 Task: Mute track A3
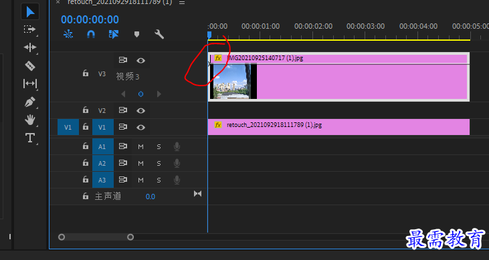point(140,180)
